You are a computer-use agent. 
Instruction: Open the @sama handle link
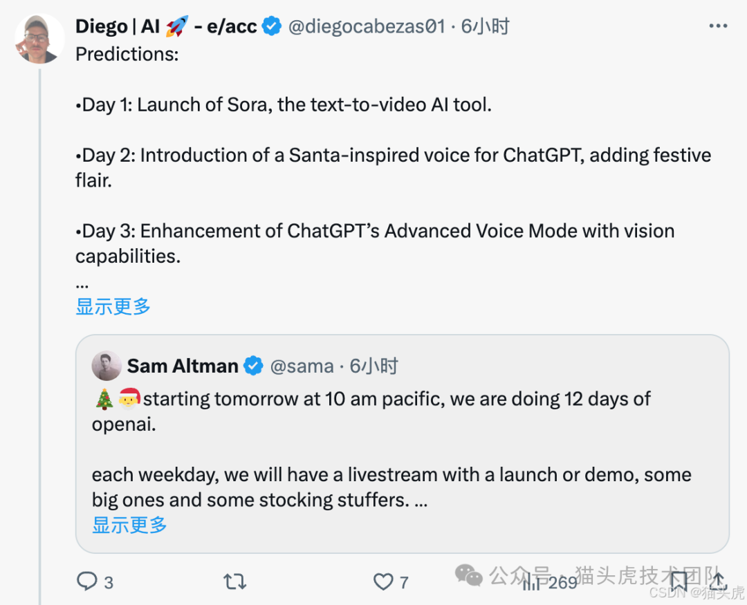point(302,366)
